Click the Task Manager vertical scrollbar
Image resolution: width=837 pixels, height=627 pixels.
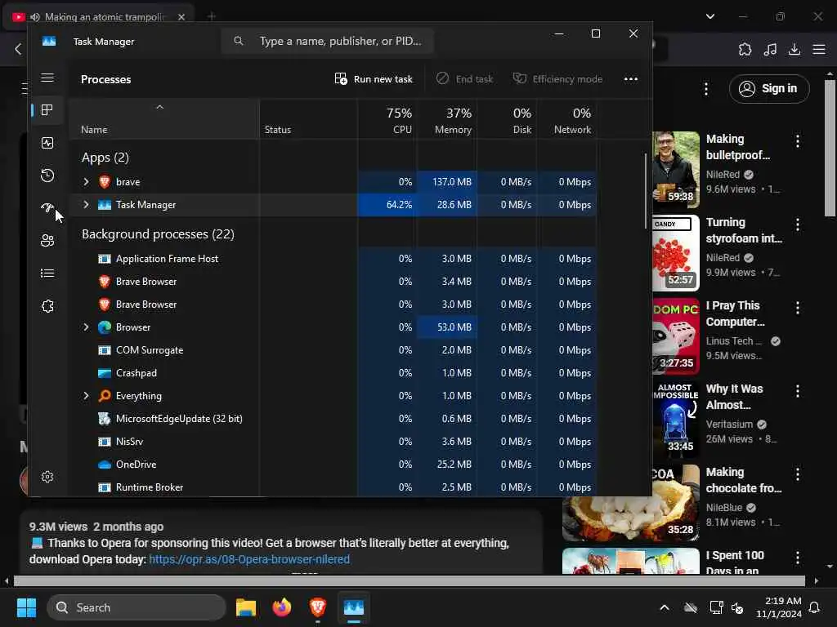tap(646, 192)
